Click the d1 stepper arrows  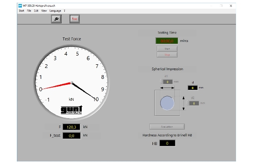(161, 81)
